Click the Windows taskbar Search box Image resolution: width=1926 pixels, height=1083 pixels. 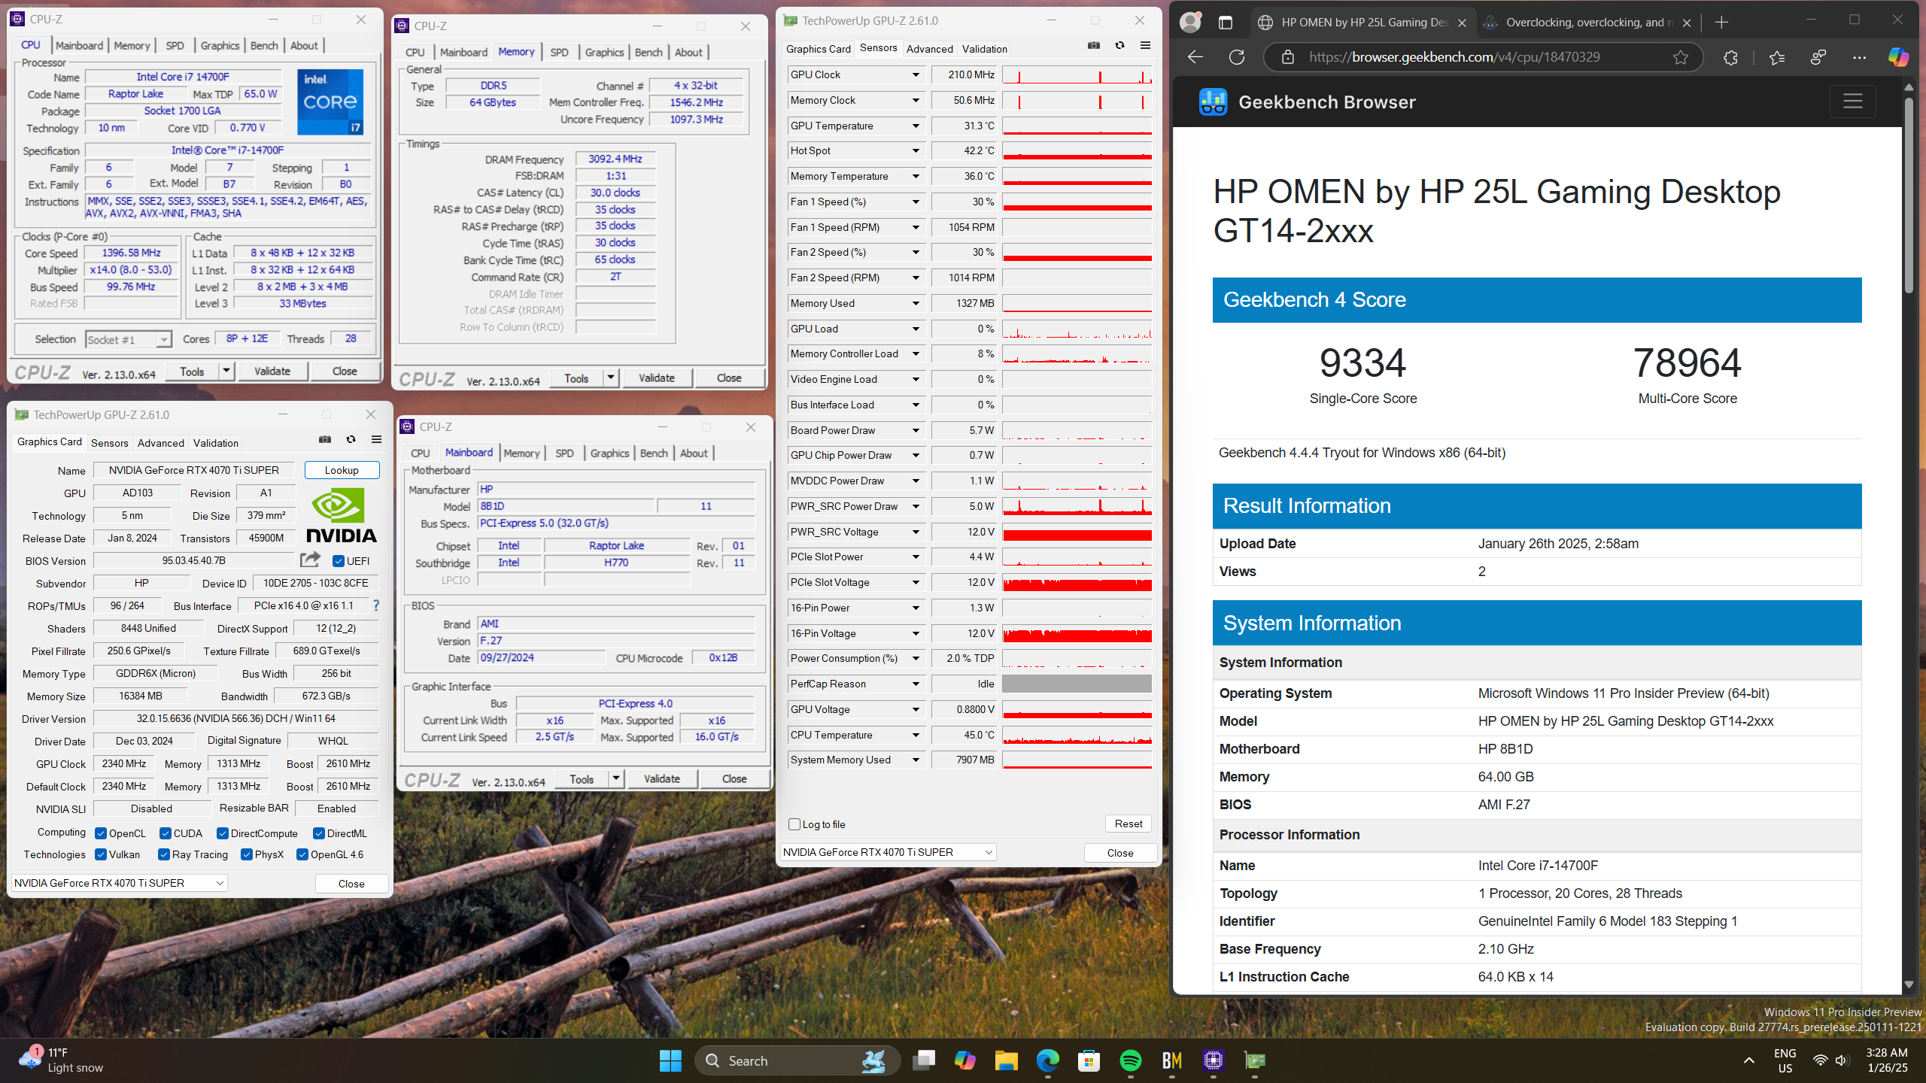tap(796, 1060)
